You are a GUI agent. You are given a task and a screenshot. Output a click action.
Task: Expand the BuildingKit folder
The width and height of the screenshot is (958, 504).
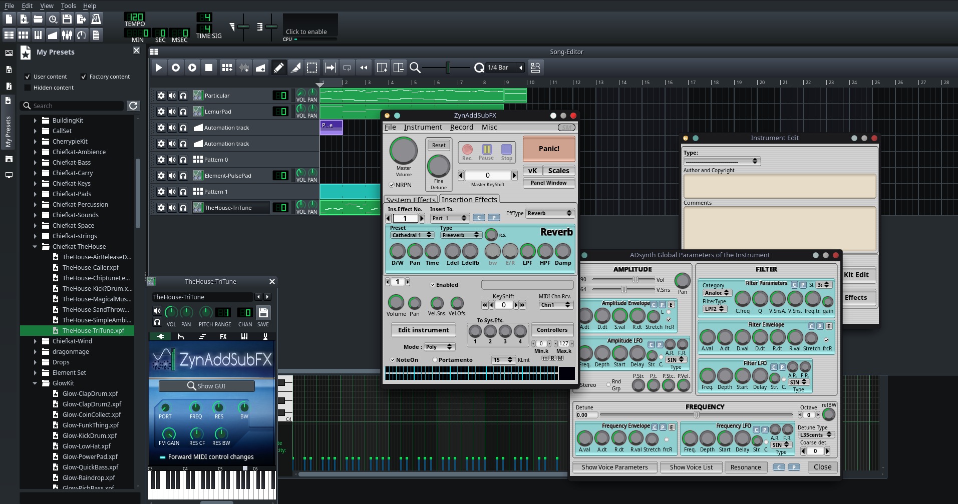[x=35, y=121]
